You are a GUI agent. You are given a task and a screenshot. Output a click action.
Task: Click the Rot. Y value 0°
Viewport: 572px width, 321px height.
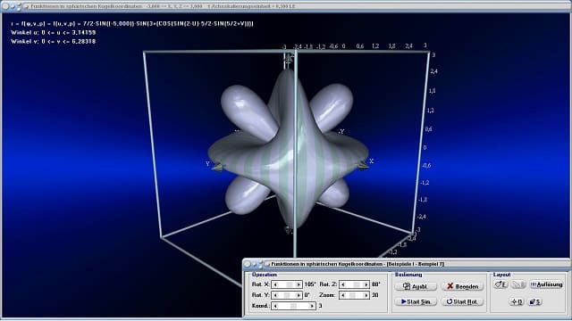click(307, 295)
